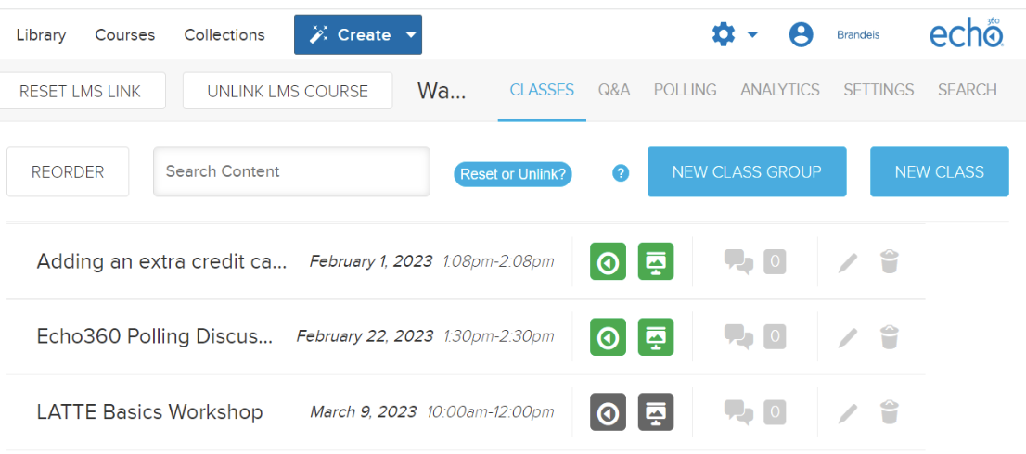This screenshot has width=1026, height=454.
Task: Click the blue question mark help icon
Action: pos(621,173)
